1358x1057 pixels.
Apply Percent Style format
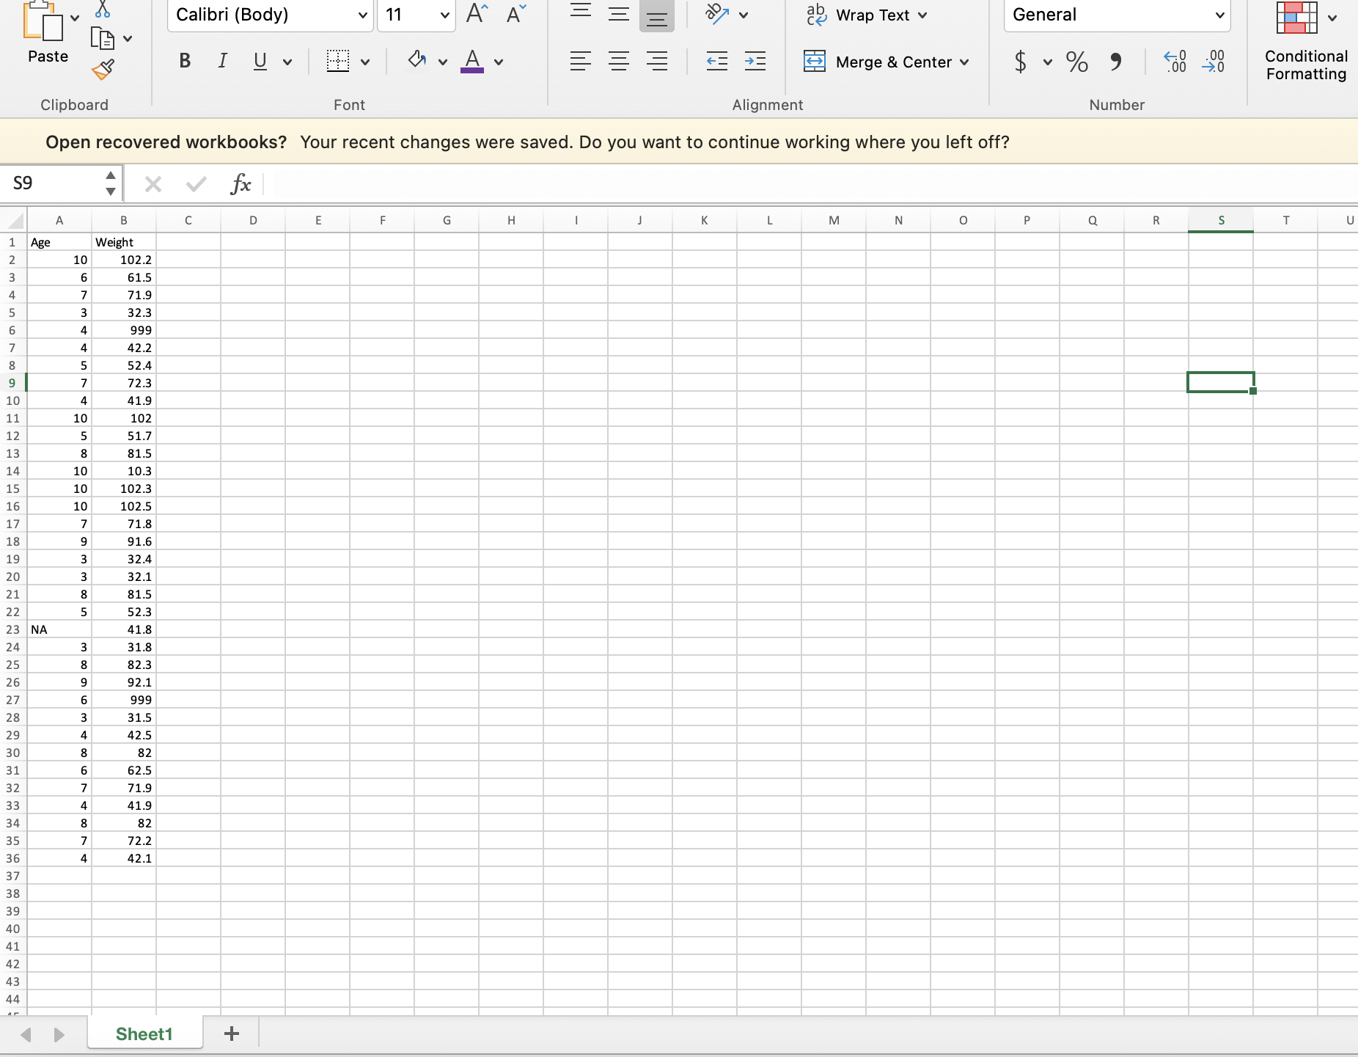coord(1076,62)
